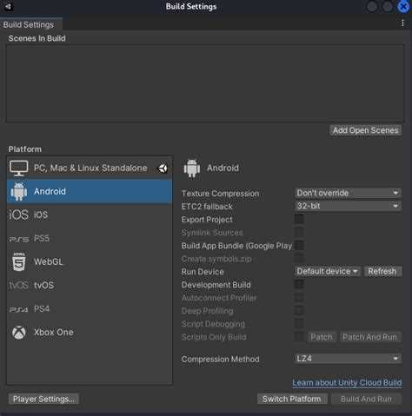Click the Build And Run button
412x416 pixels.
point(366,399)
